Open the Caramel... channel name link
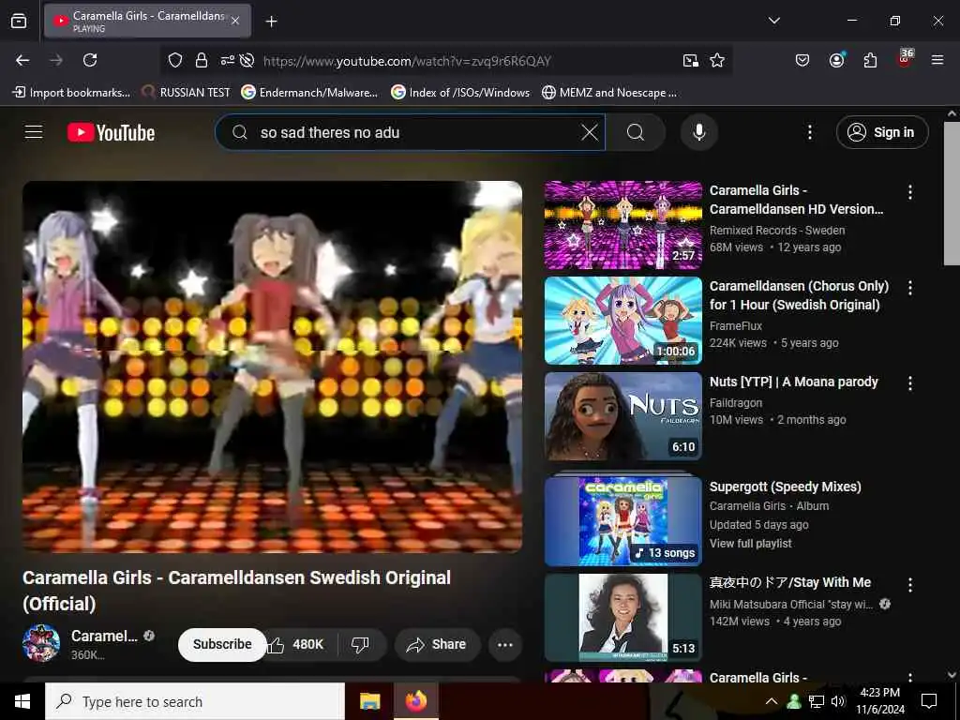The height and width of the screenshot is (720, 960). [x=104, y=637]
